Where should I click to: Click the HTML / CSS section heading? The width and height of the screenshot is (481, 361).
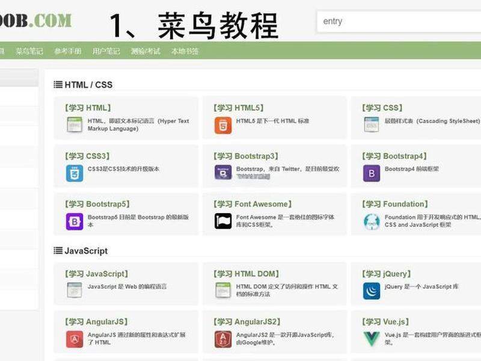[x=88, y=84]
